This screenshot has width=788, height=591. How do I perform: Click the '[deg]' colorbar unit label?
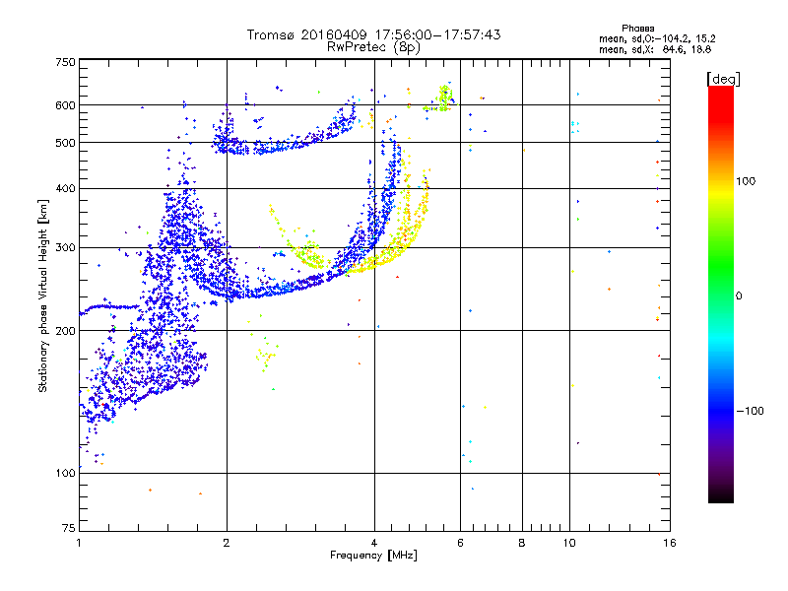point(723,79)
